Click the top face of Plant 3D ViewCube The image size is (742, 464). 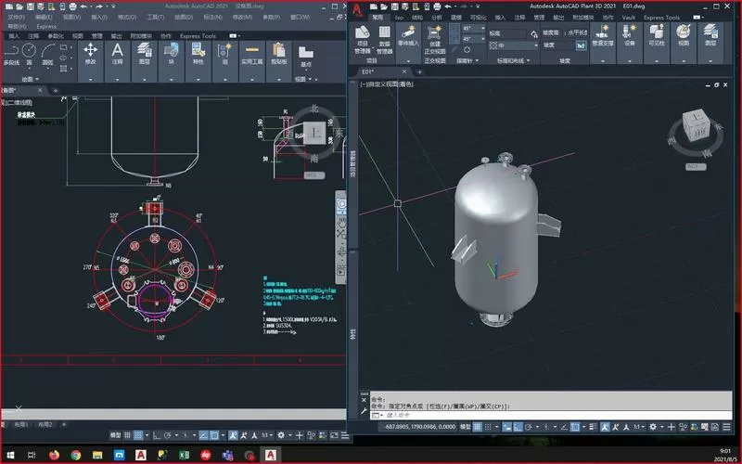point(696,117)
